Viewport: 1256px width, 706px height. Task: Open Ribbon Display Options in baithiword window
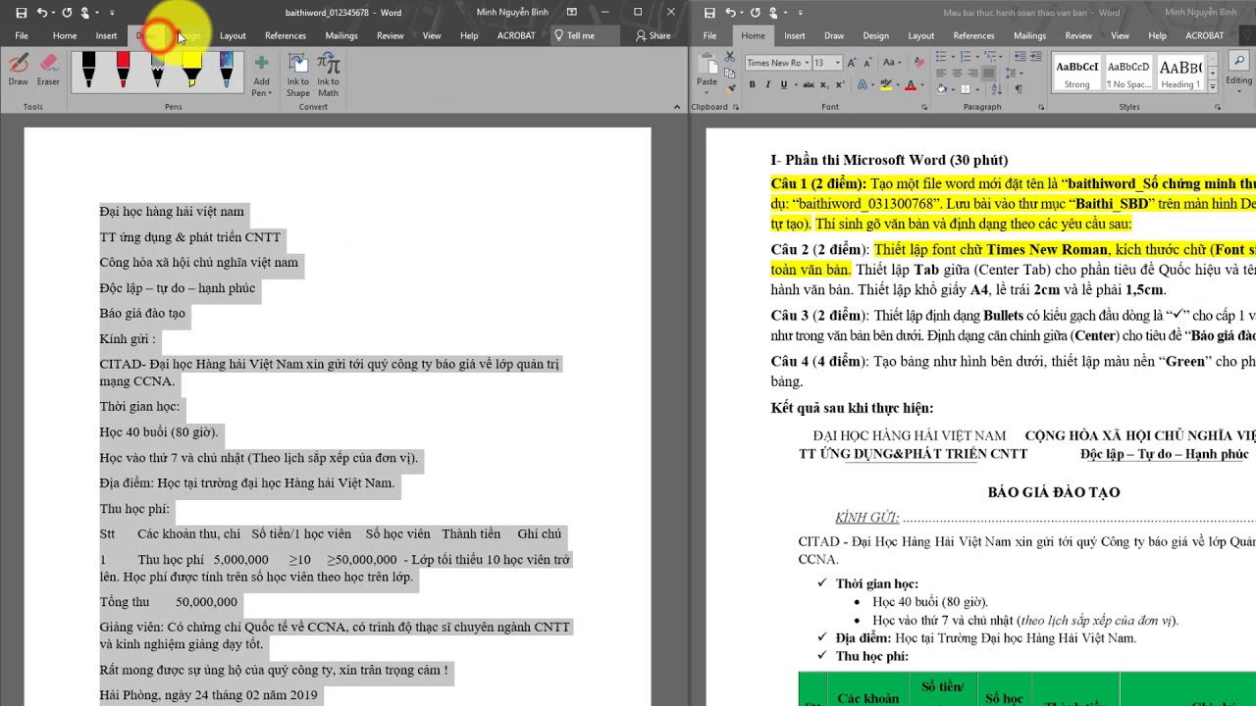pos(572,12)
